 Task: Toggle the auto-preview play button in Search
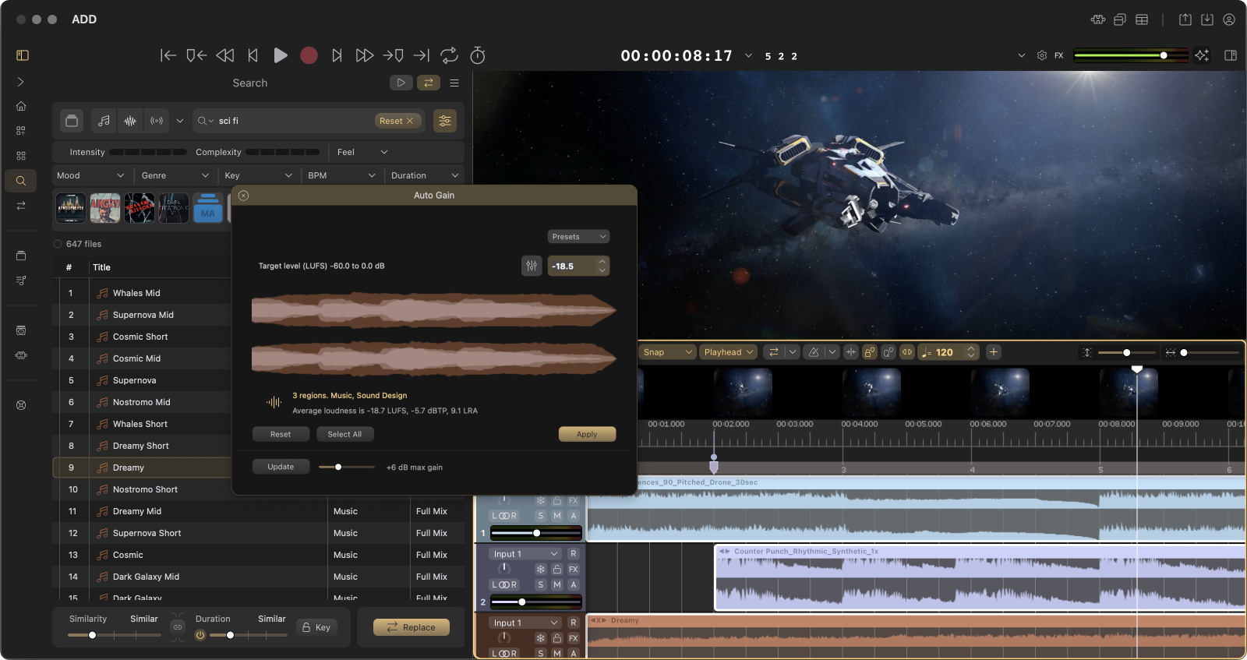(x=401, y=83)
